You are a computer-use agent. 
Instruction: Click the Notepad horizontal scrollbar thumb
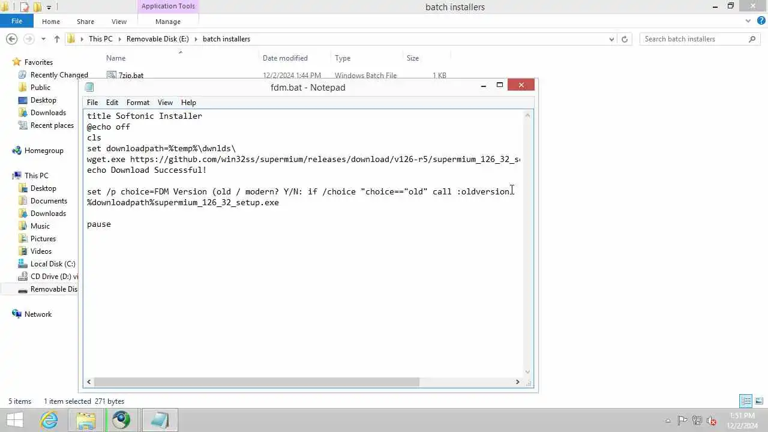pos(257,382)
